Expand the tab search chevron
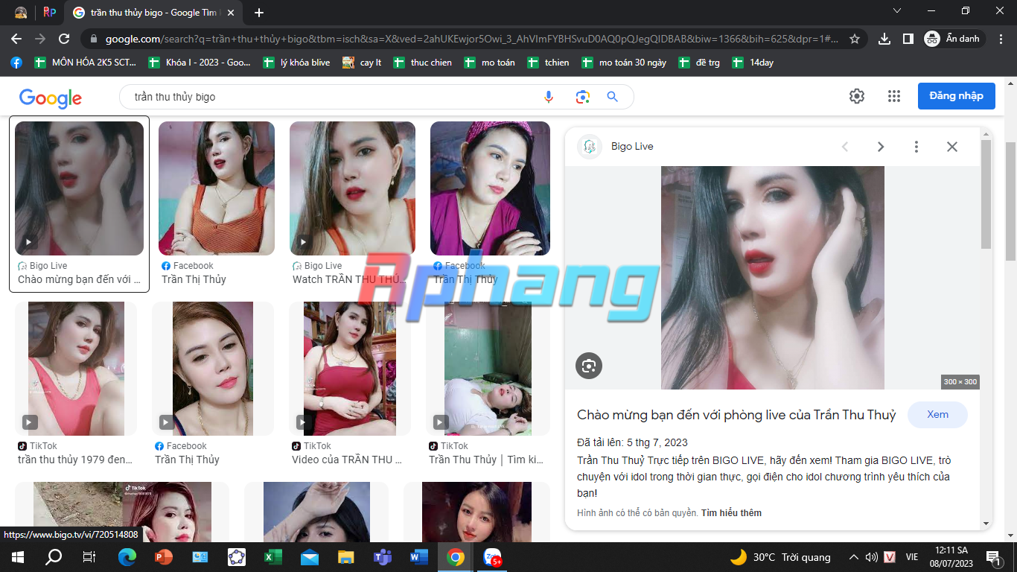The image size is (1017, 572). pyautogui.click(x=897, y=11)
